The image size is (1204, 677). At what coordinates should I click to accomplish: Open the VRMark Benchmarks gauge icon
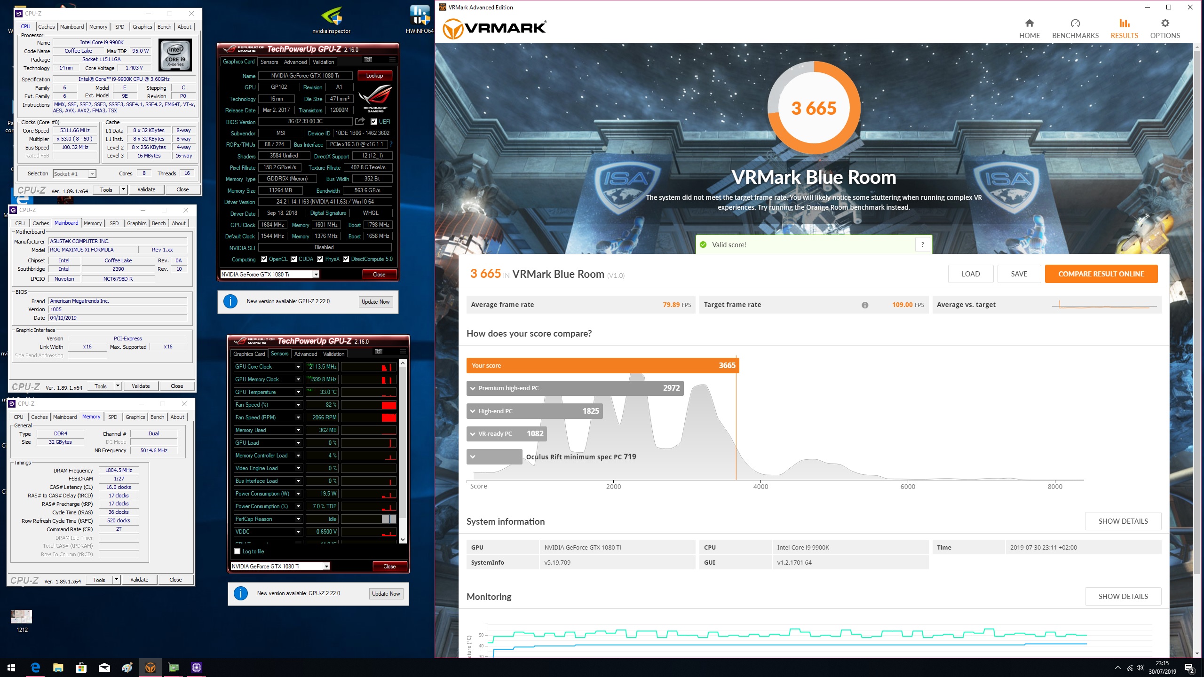point(1075,24)
